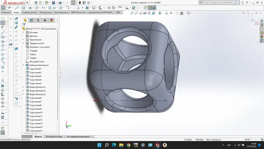Open the Help question mark dropdown arrow
Image resolution: width=264 pixels, height=149 pixels.
coord(250,3)
